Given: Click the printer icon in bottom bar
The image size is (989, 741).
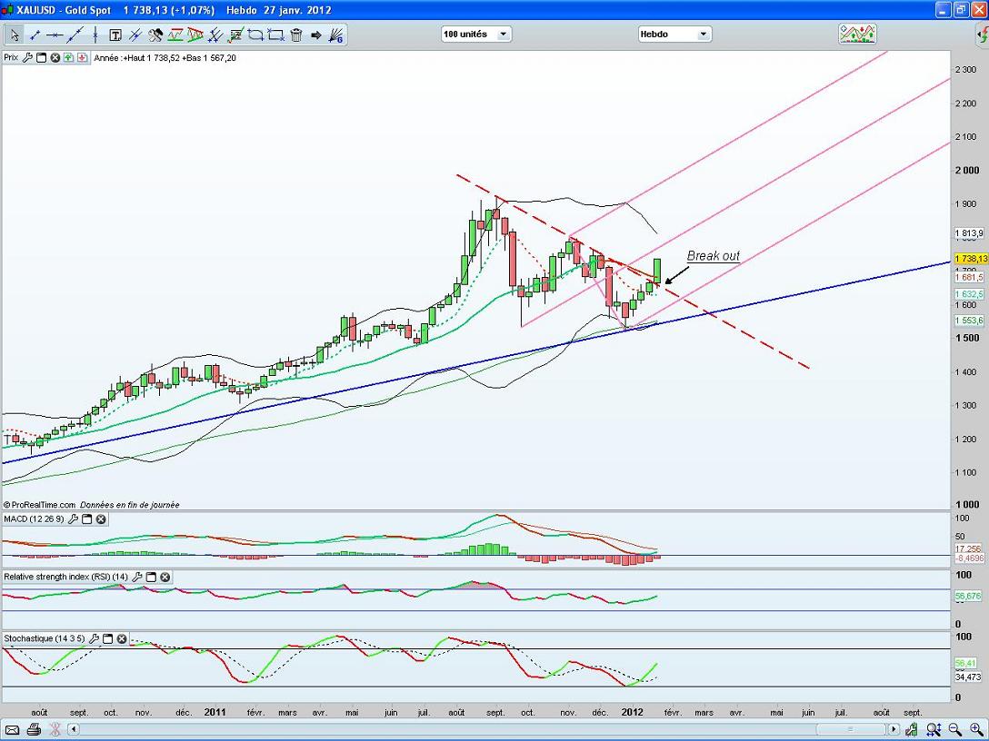Looking at the screenshot, I should click(x=34, y=729).
